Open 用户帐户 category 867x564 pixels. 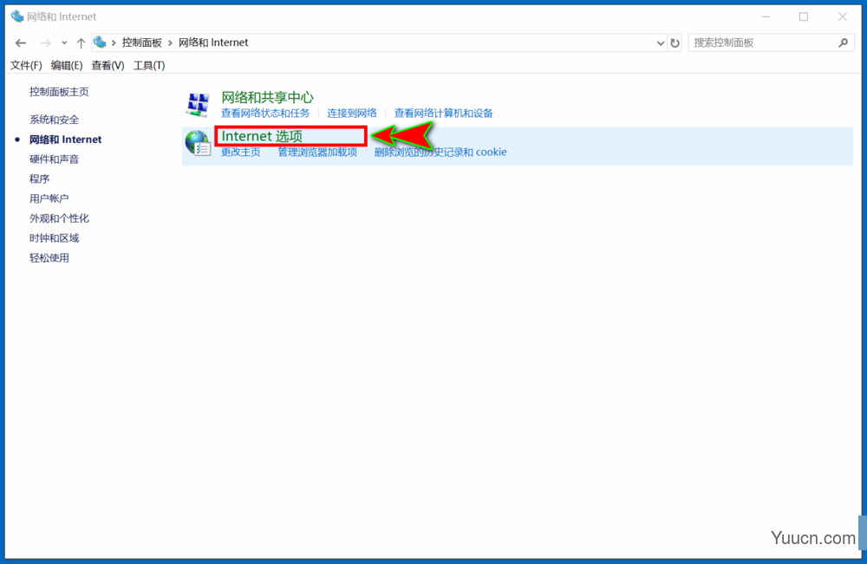tap(49, 198)
